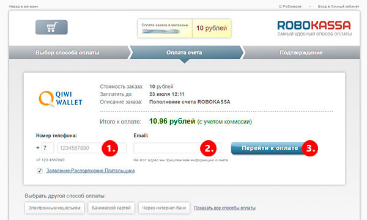Select the Подтверждение step tab
367x220 pixels.
[301, 53]
